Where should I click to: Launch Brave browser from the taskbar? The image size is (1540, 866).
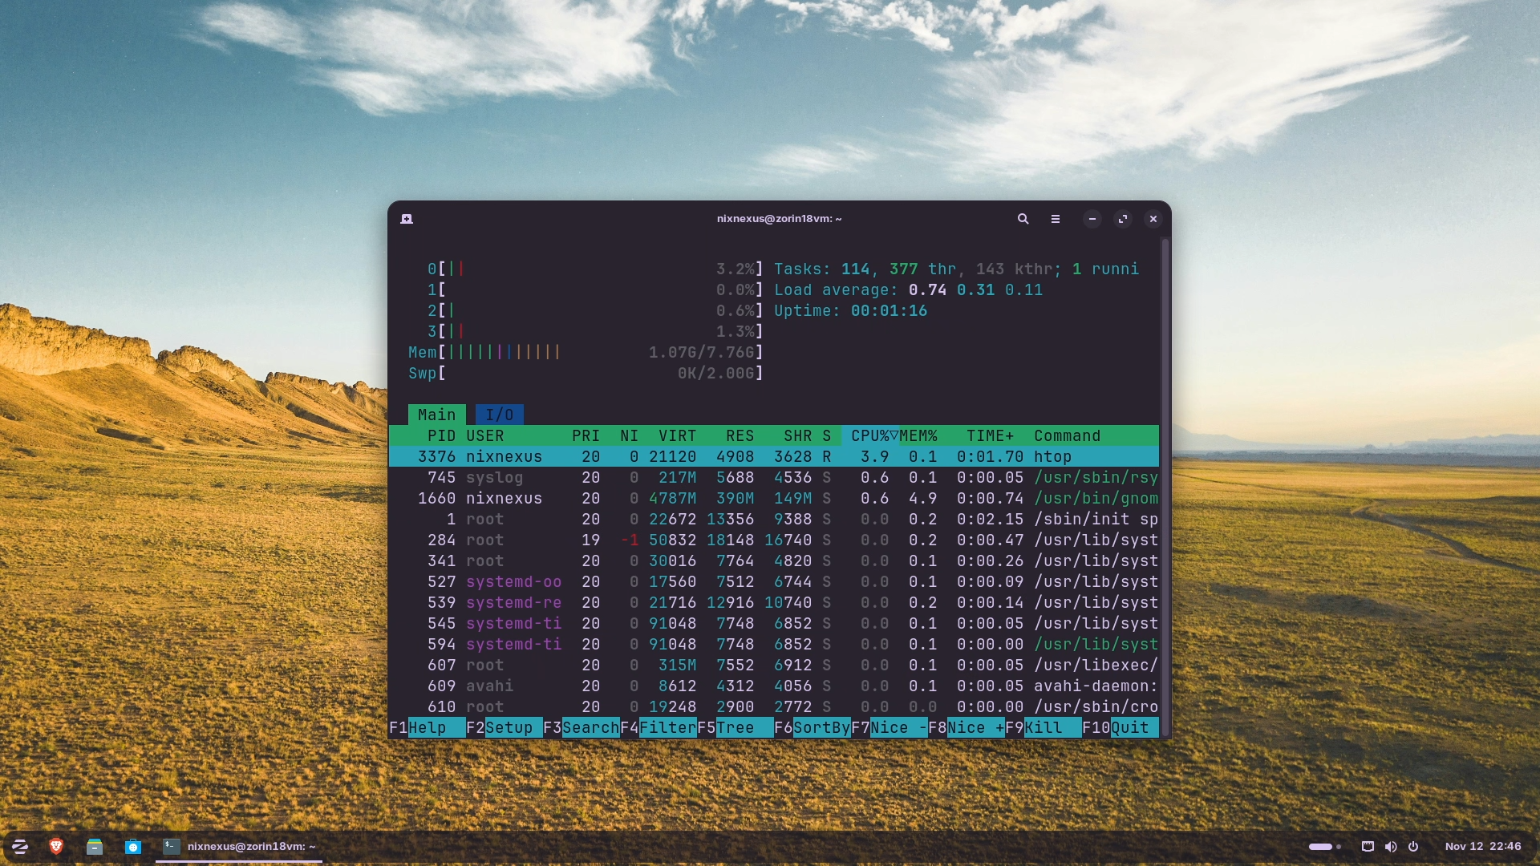pos(56,847)
